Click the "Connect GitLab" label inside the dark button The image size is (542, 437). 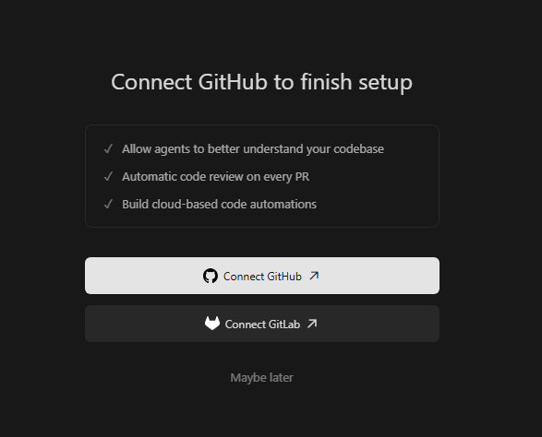(x=262, y=325)
